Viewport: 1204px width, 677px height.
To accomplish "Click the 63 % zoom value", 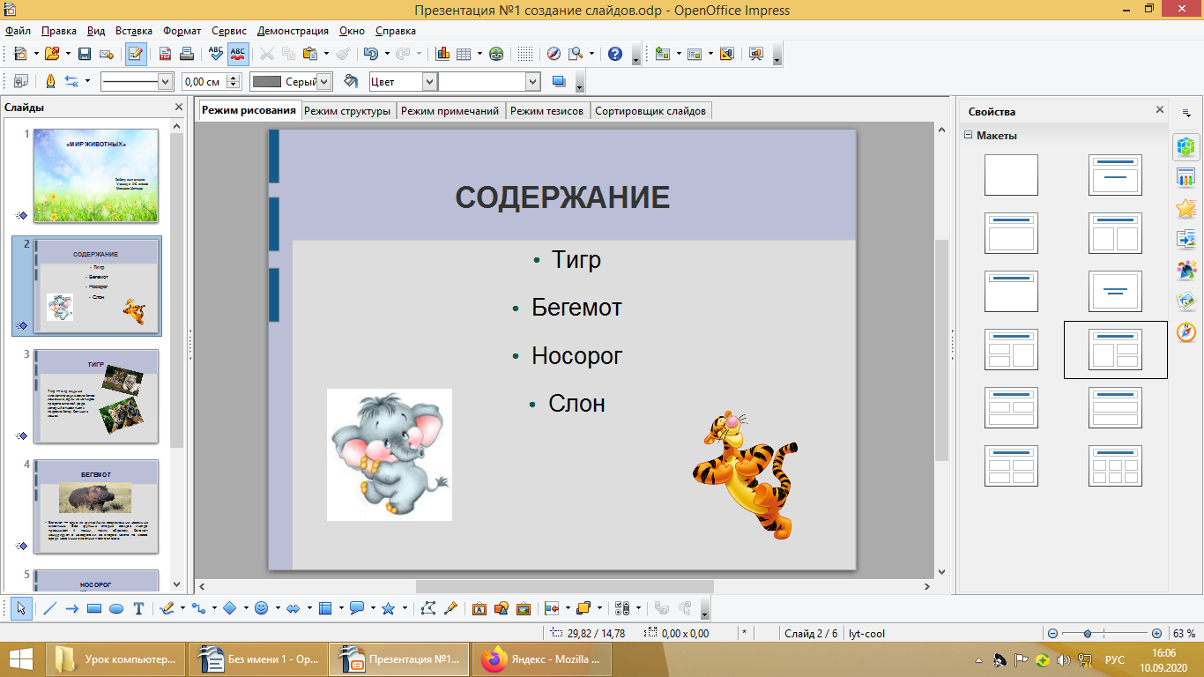I will 1184,633.
